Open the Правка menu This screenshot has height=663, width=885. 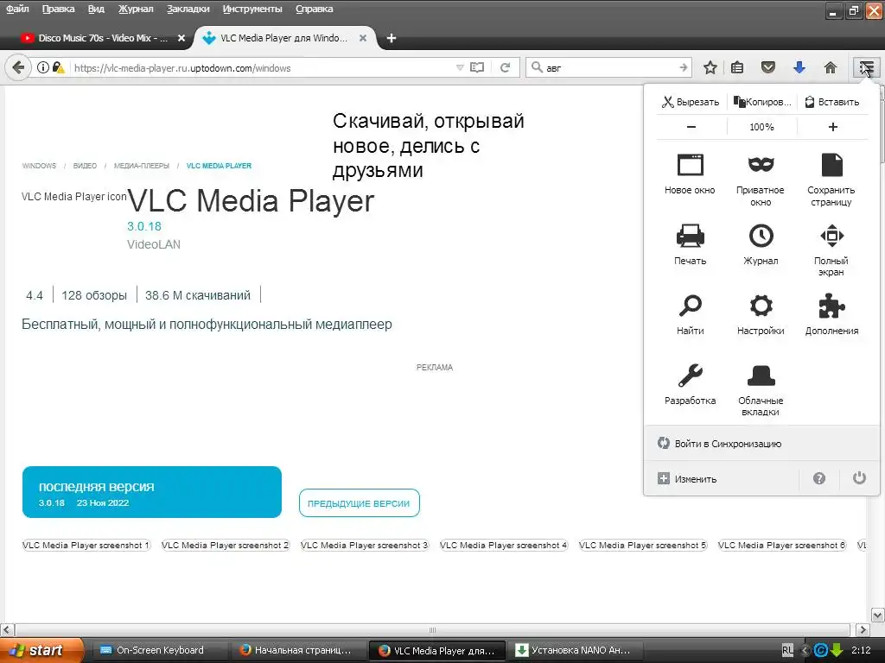point(58,9)
